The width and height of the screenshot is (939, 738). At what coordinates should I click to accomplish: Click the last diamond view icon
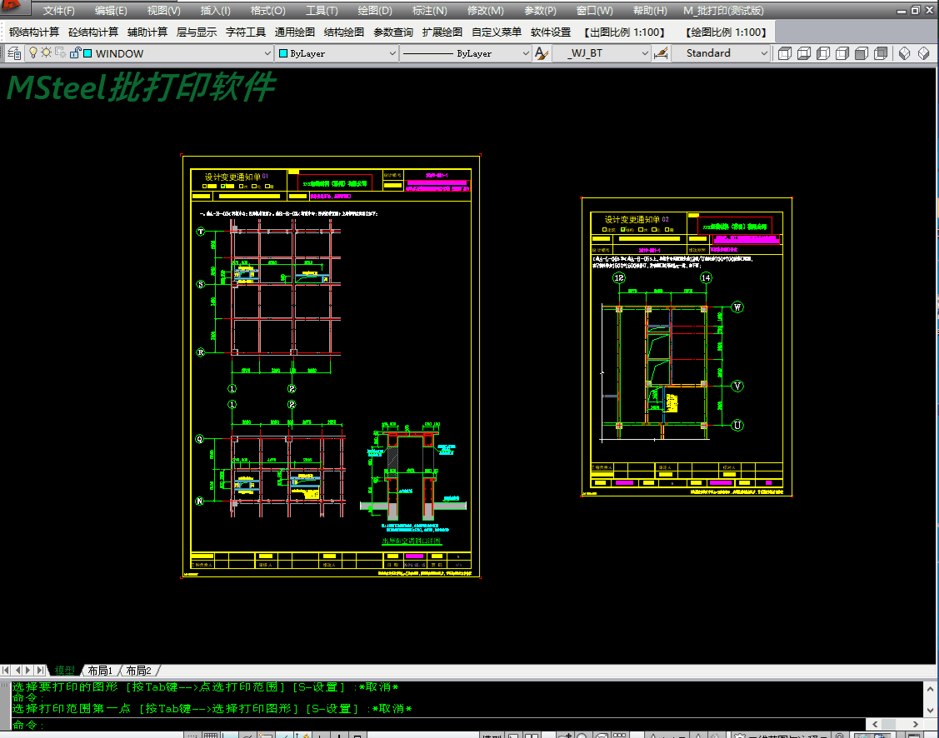coord(923,53)
